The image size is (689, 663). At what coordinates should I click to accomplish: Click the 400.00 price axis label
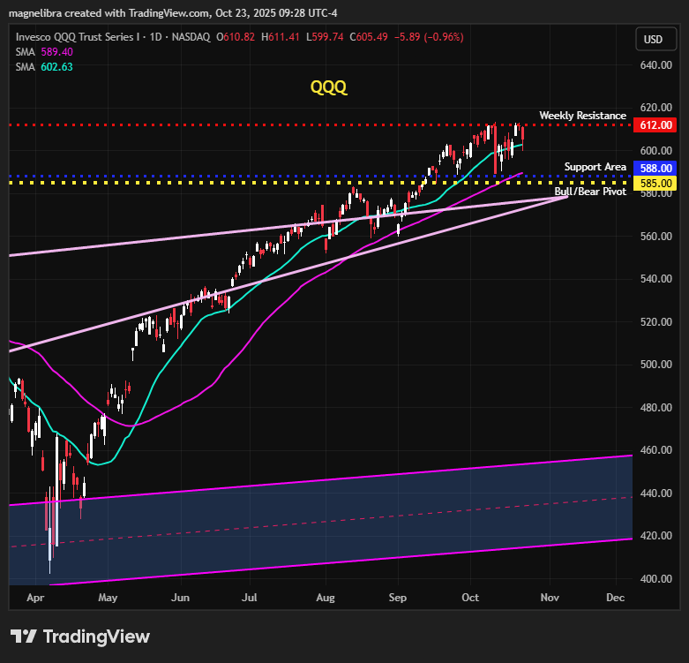656,578
